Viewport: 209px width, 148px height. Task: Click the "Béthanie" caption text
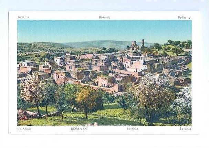coord(24,129)
